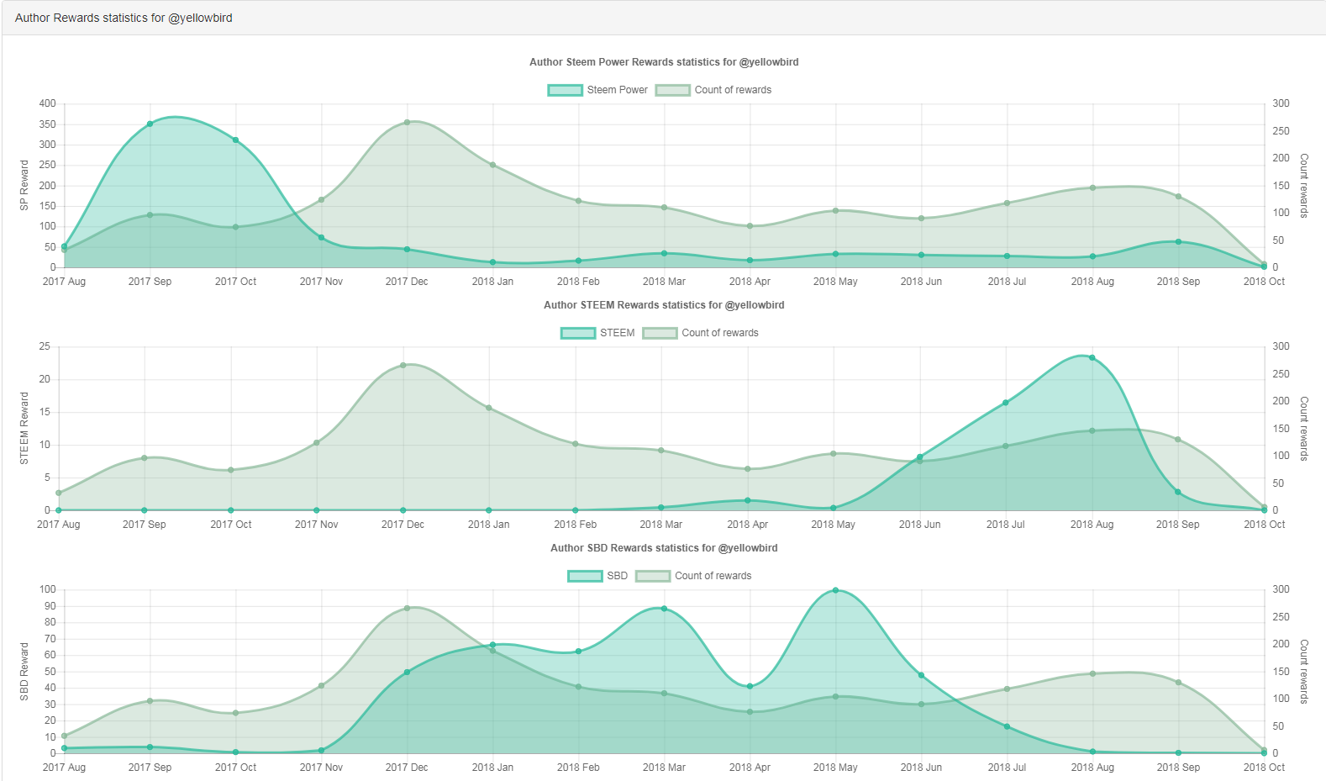The height and width of the screenshot is (781, 1326).
Task: Click '25' tick on STEEM Reward axis
Action: [x=45, y=346]
